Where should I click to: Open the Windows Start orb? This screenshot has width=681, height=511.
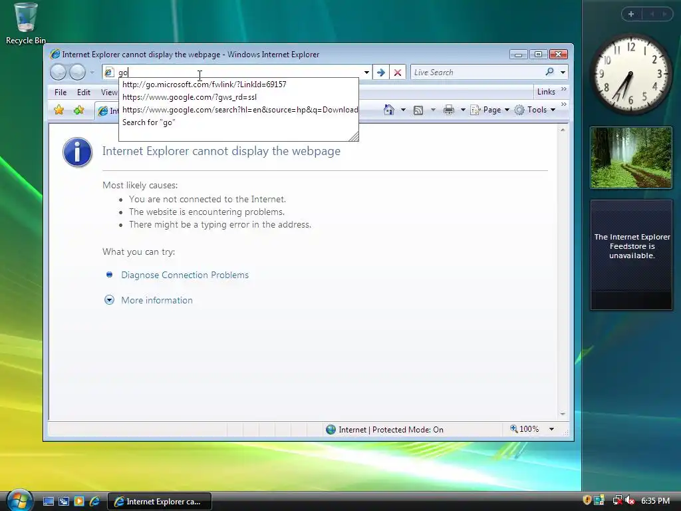coord(19,500)
